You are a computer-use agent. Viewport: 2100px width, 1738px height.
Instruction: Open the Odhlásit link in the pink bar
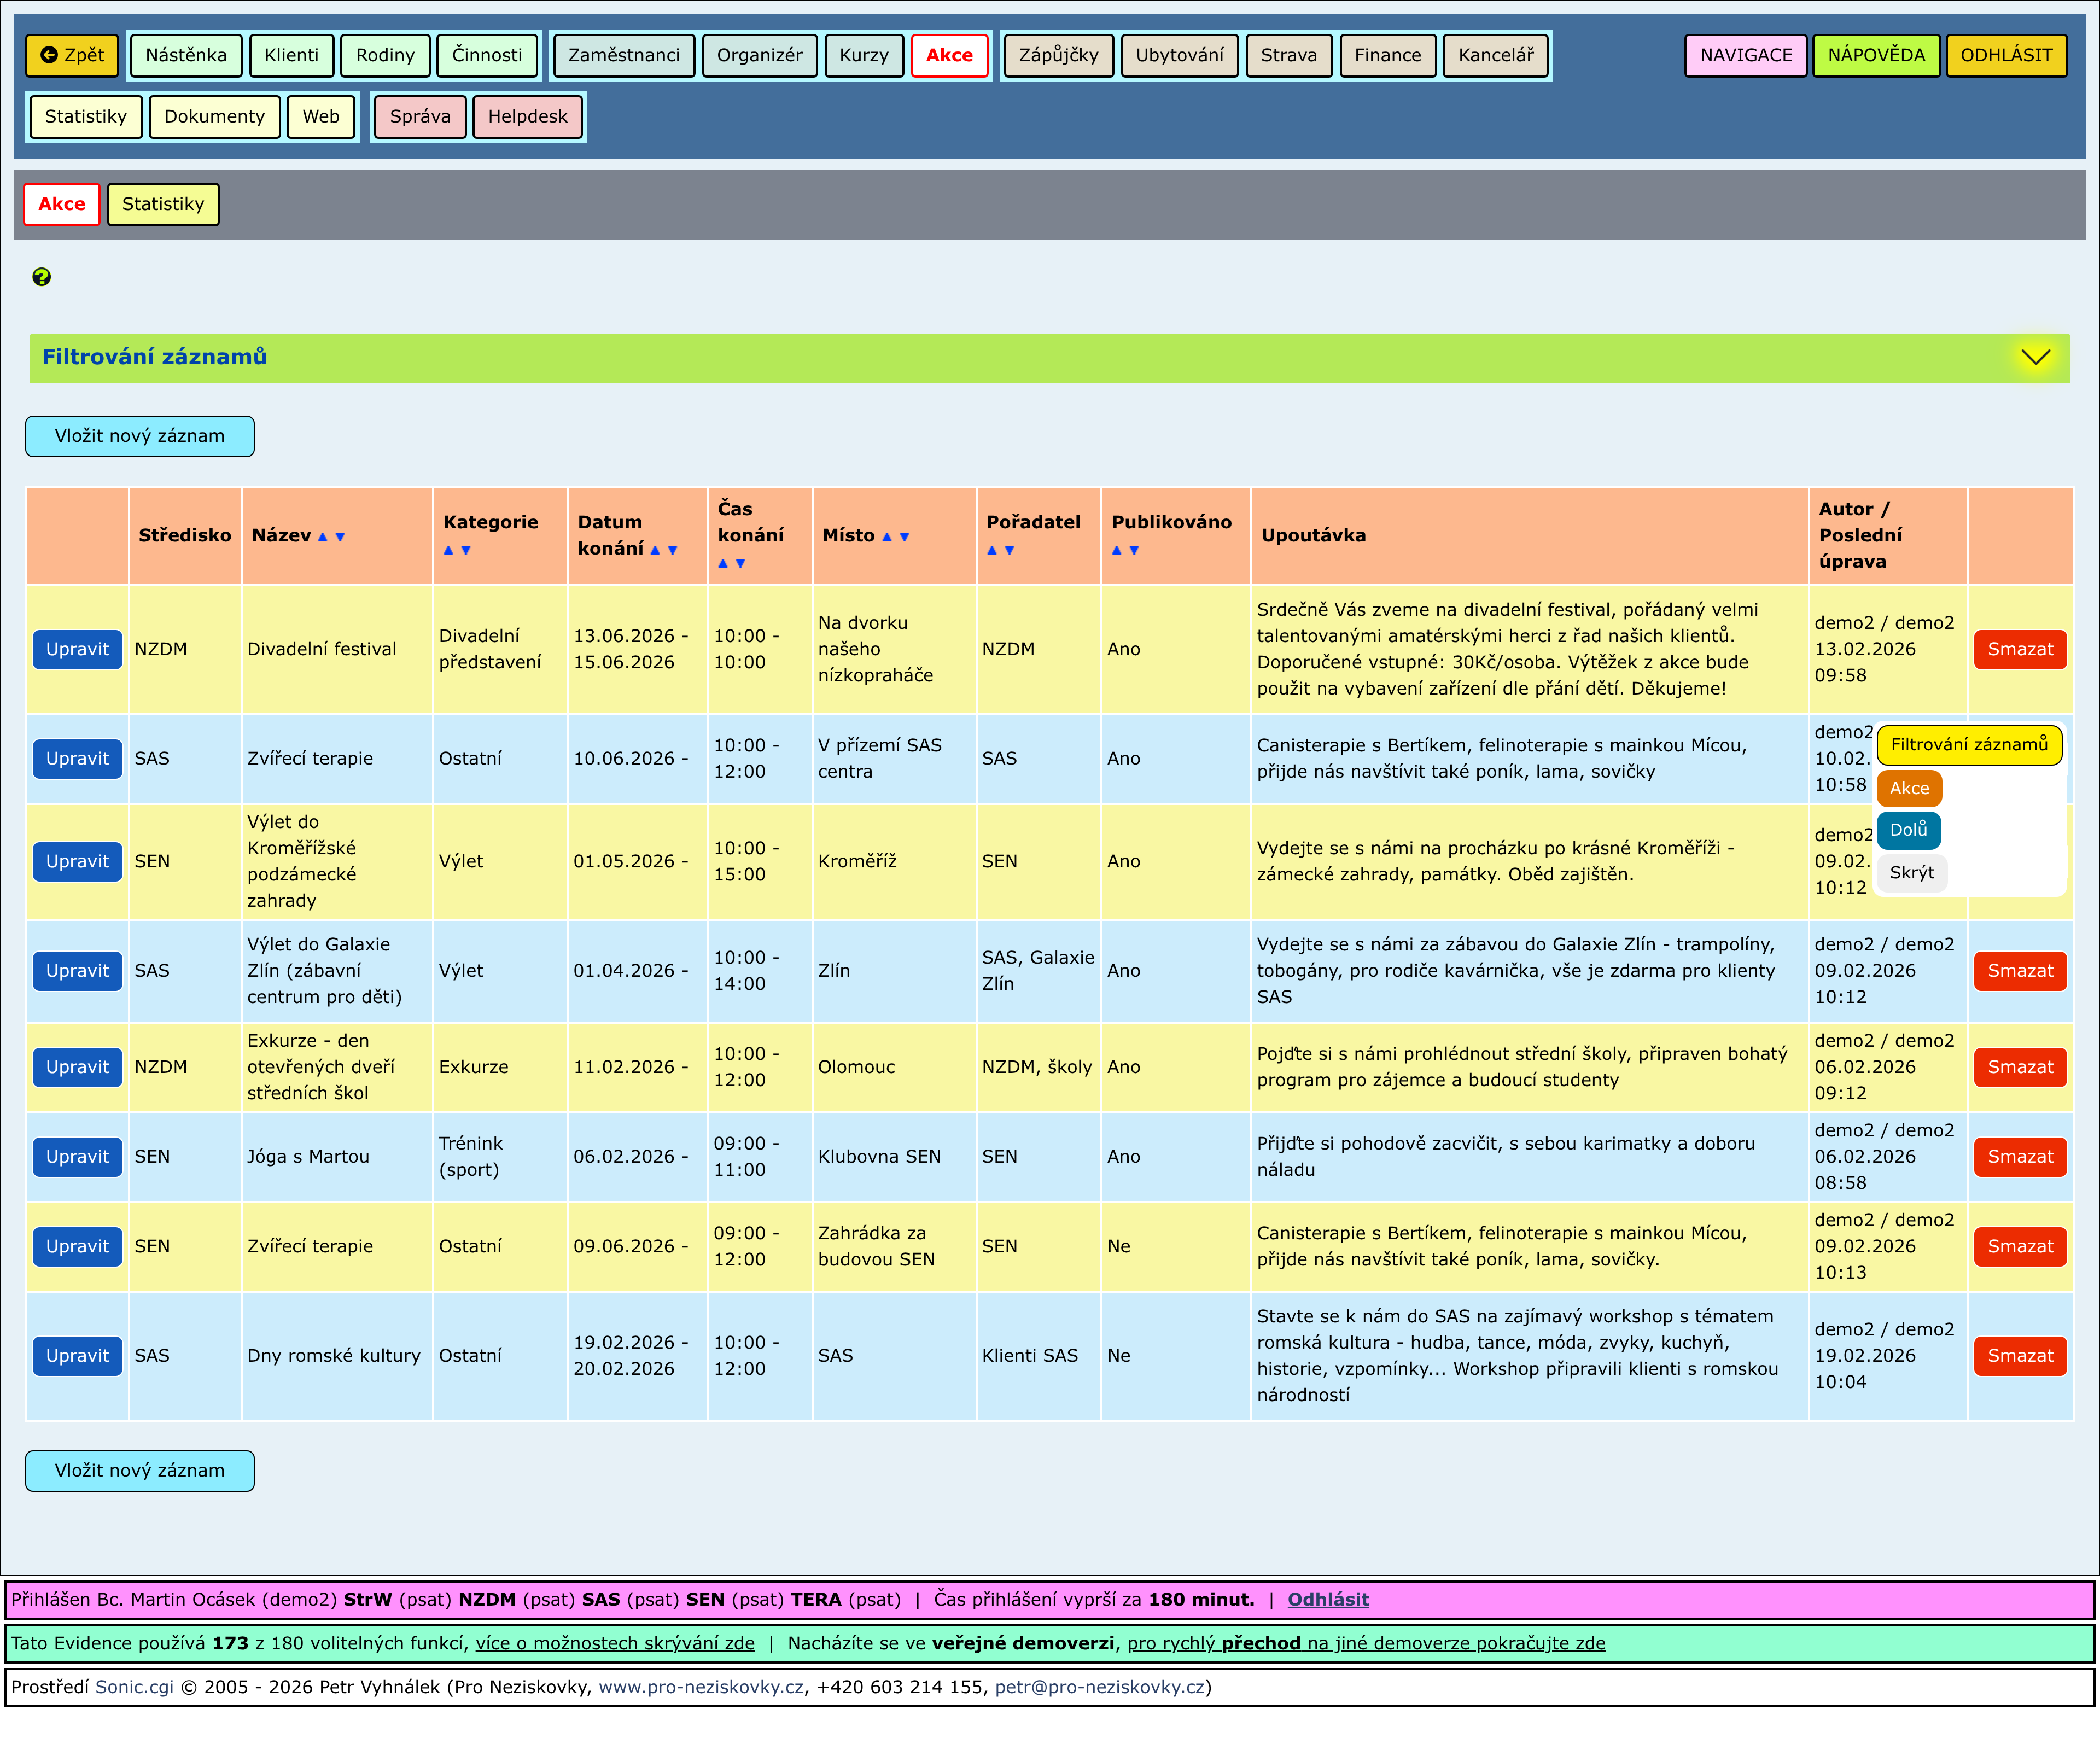pos(1327,1599)
